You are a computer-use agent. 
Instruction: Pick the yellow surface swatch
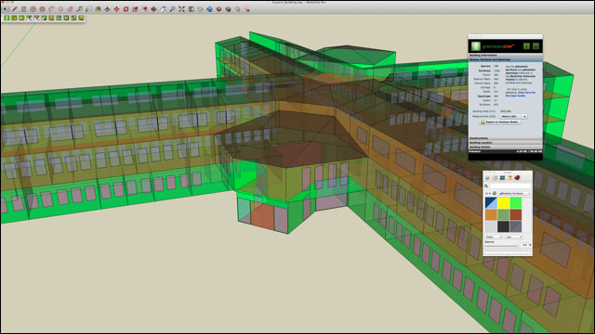503,203
